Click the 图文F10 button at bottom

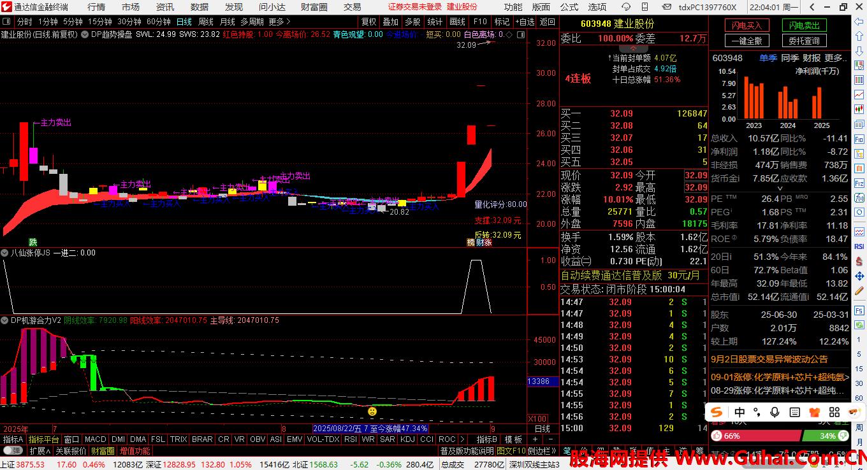click(511, 451)
